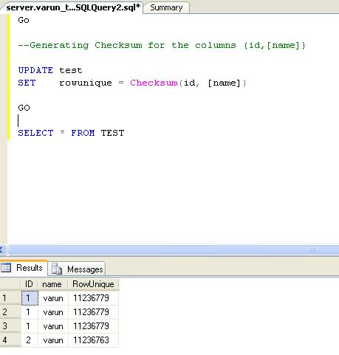Viewport: 339px width, 355px height.
Task: Click the editor horizontal scrollbar thumb
Action: pos(174,250)
